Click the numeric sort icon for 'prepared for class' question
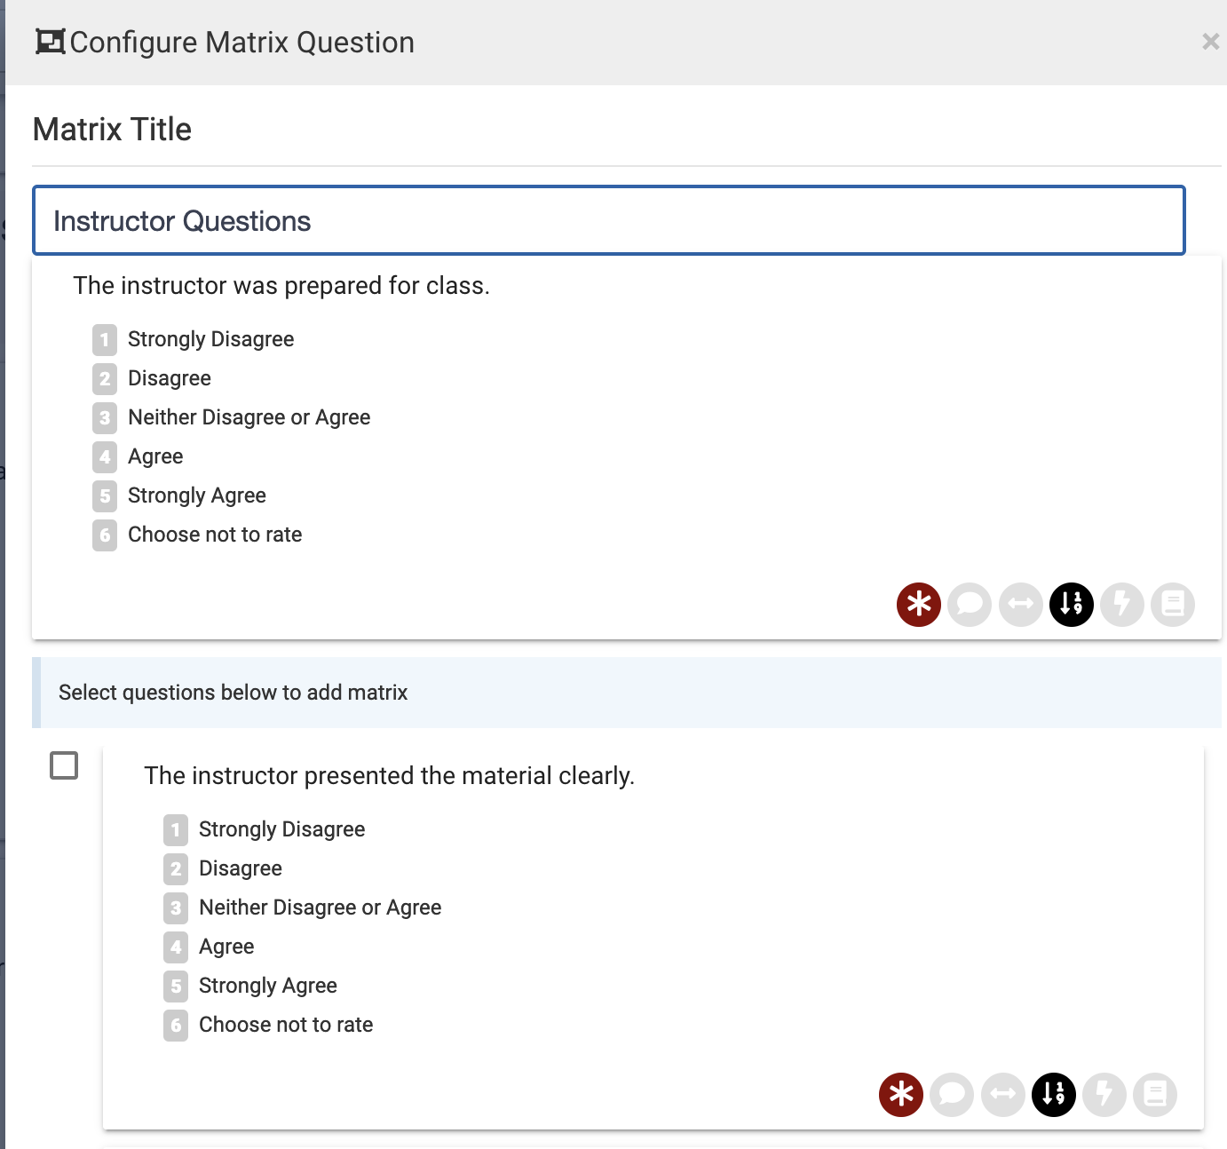This screenshot has width=1227, height=1149. click(1072, 605)
